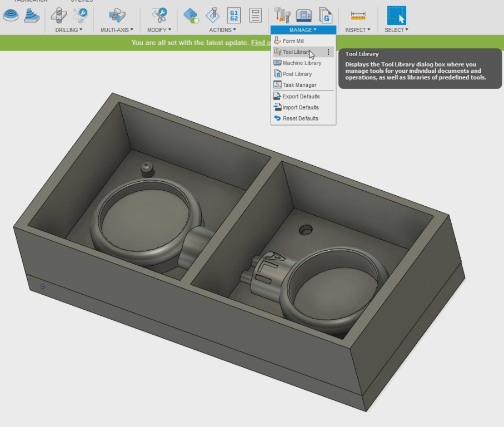Choose Import Defaults from Manage menu
Image resolution: width=504 pixels, height=427 pixels.
pos(303,107)
